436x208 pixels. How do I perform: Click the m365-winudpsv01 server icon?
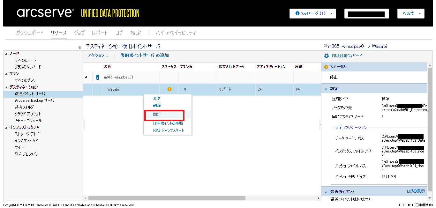click(98, 77)
